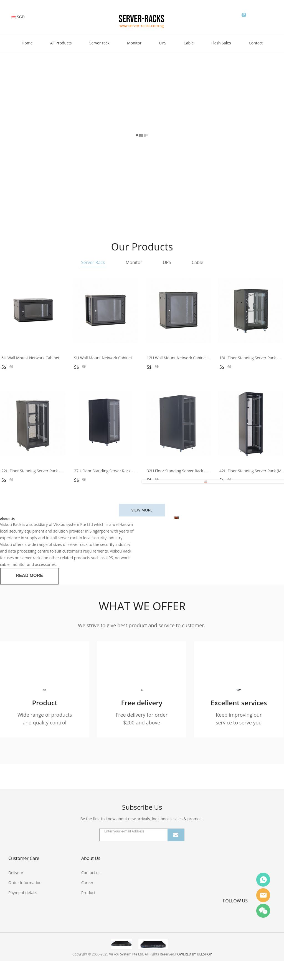This screenshot has height=961, width=284.
Task: Open the shopping cart badge icon
Action: pos(244,15)
